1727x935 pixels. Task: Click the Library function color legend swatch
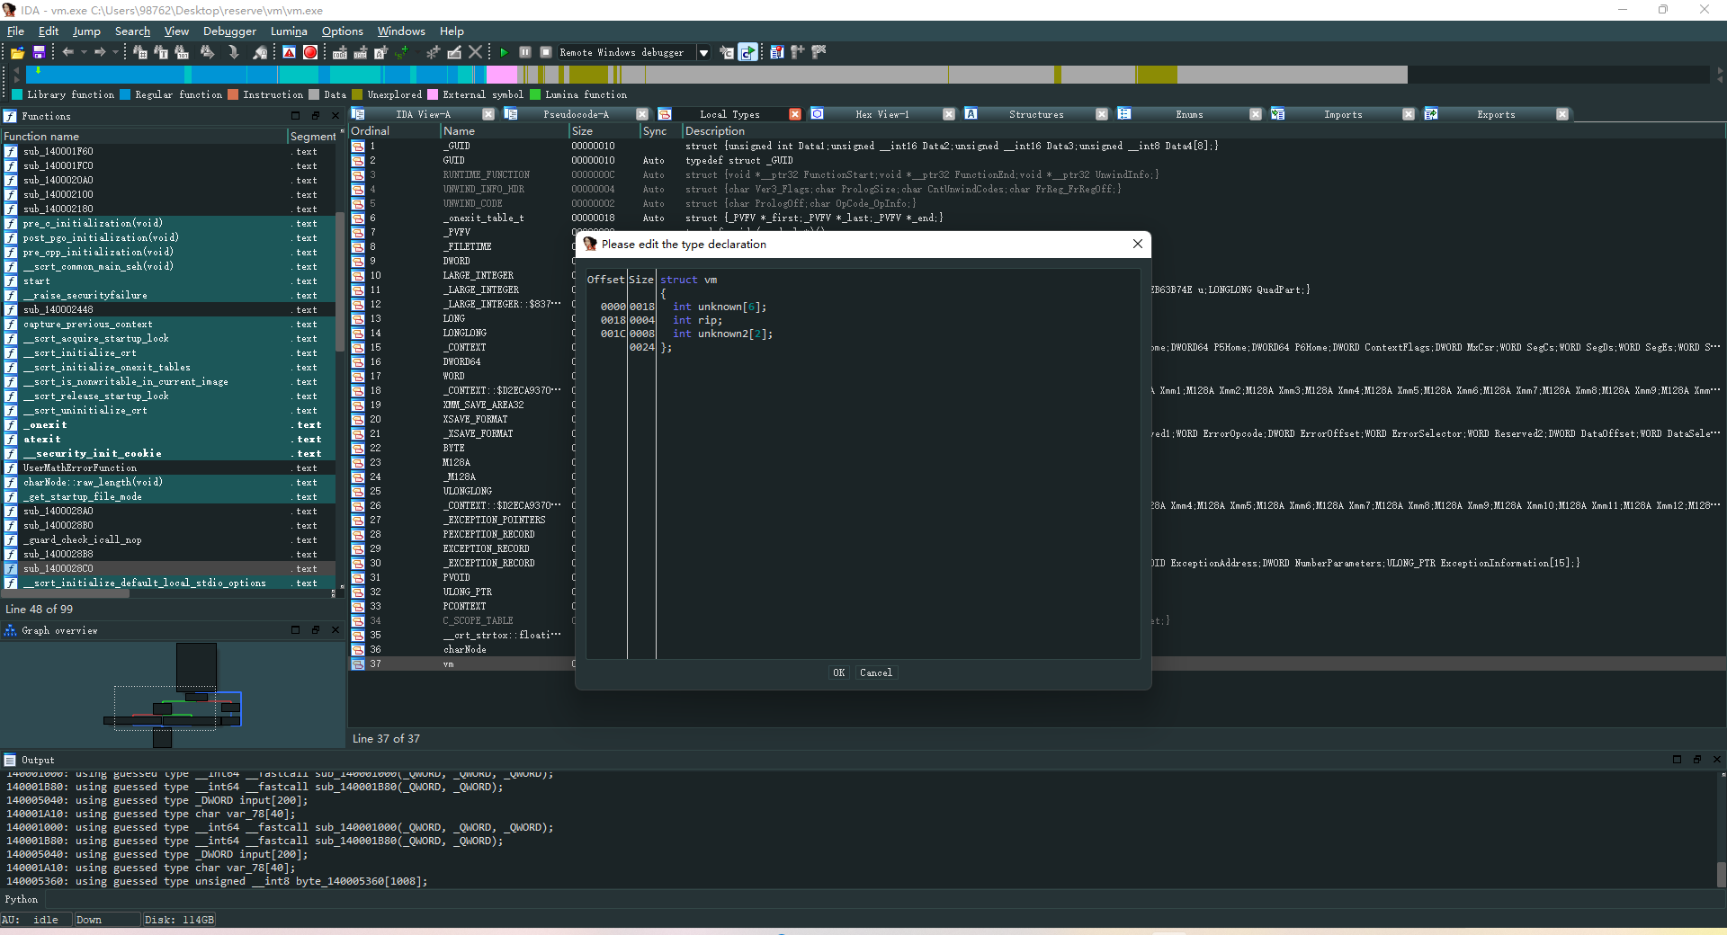pos(17,94)
